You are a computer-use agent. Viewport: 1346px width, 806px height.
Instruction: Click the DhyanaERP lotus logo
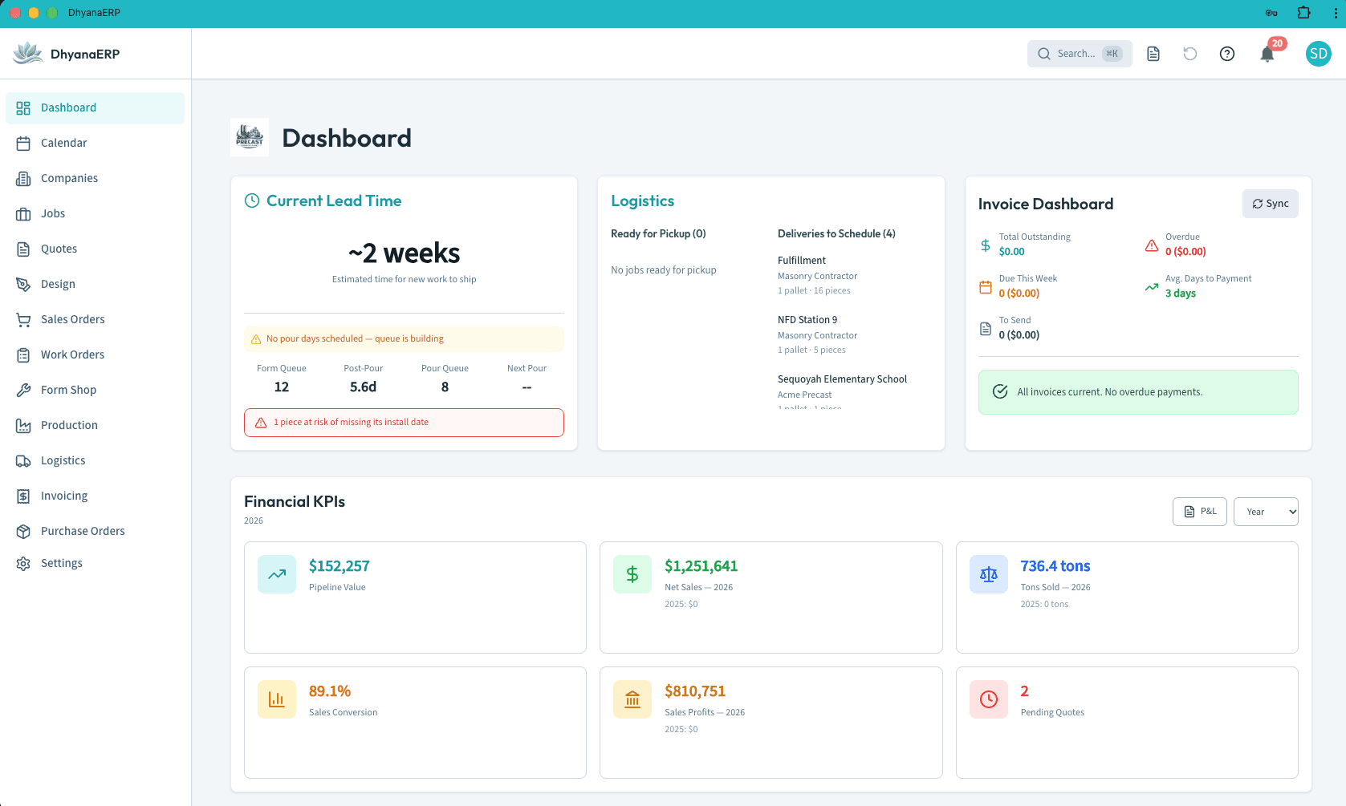click(x=28, y=54)
